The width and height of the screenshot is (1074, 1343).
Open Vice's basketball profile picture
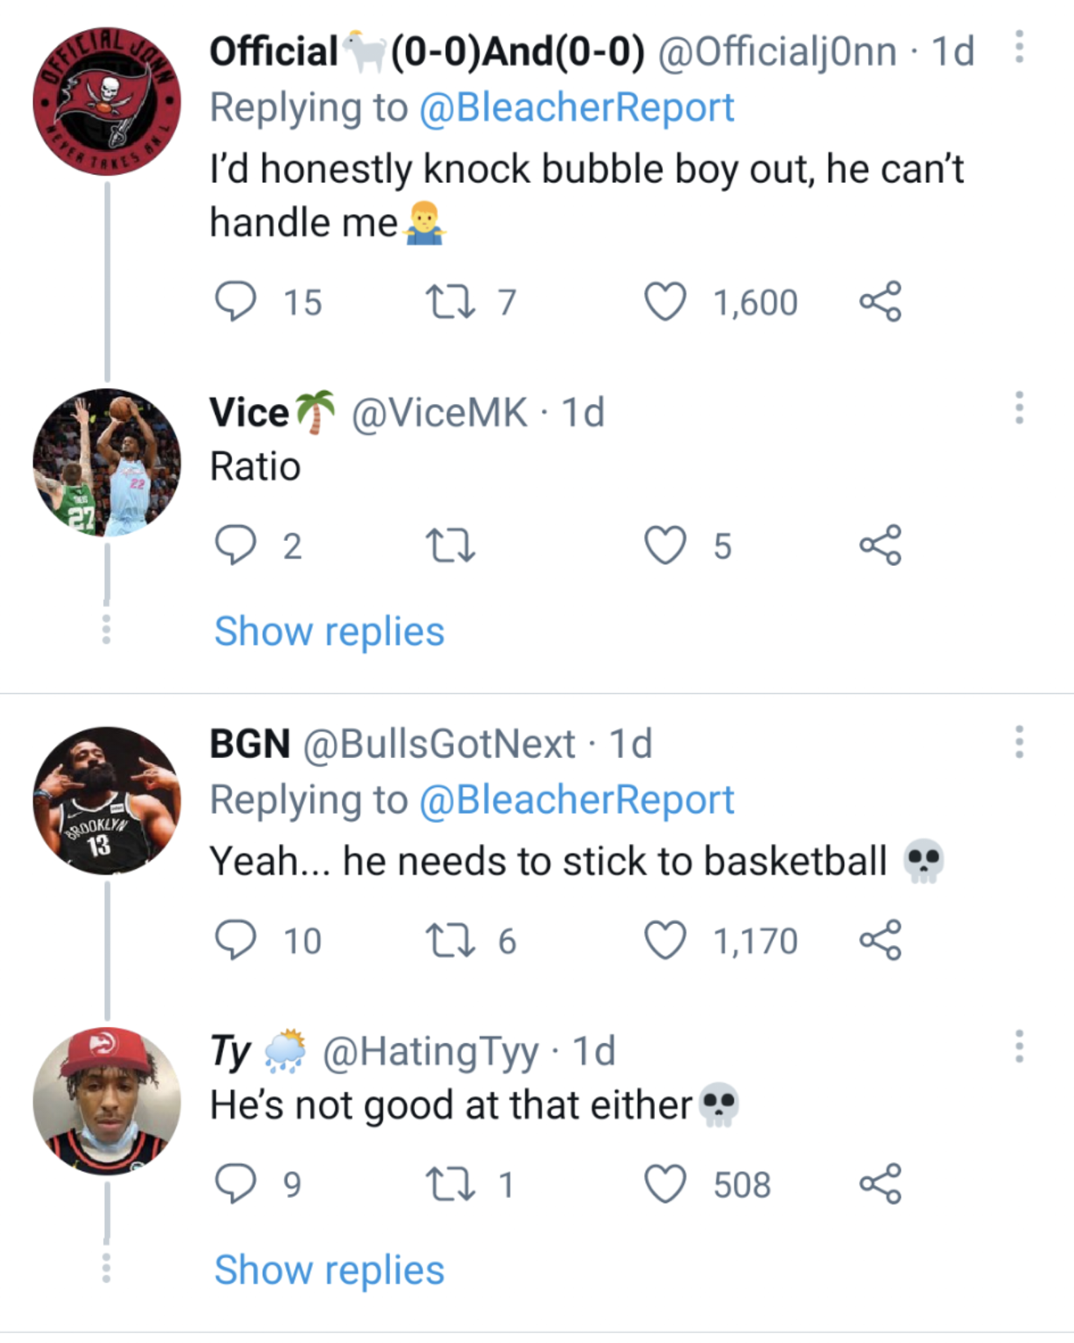pos(107,463)
